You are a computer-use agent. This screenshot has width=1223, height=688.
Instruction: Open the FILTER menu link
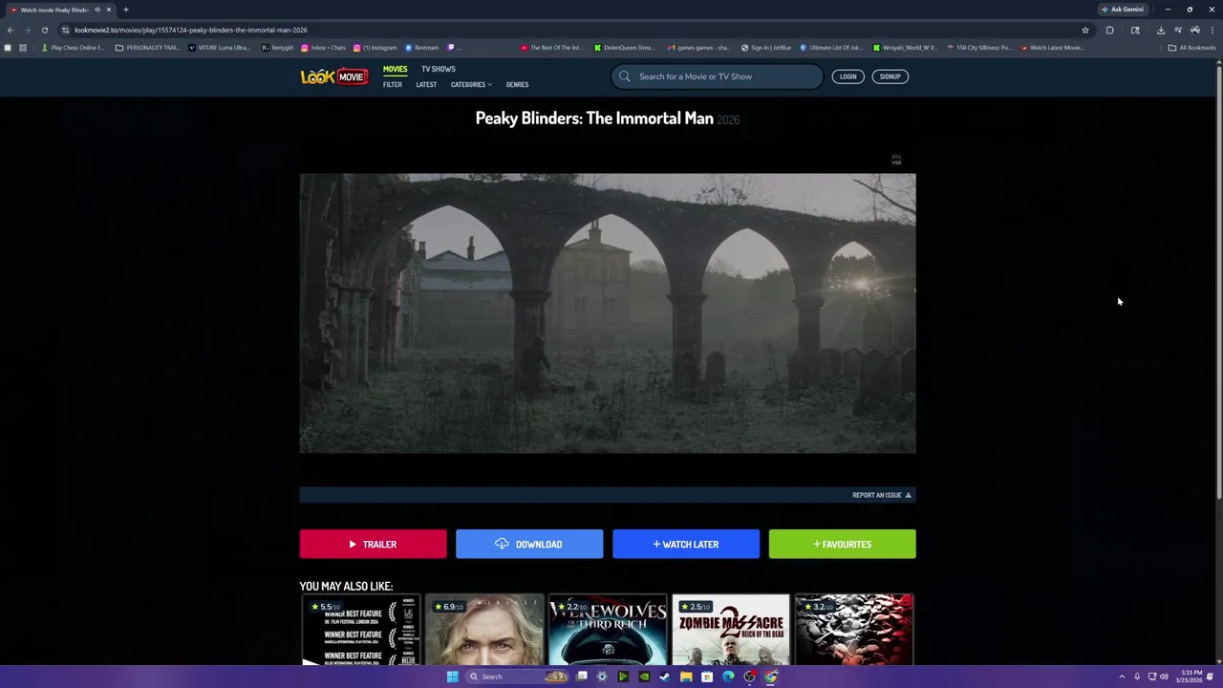pos(393,85)
